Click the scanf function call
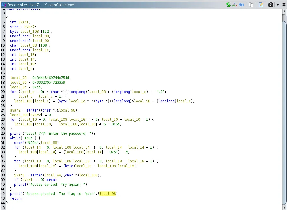 pos(19,143)
